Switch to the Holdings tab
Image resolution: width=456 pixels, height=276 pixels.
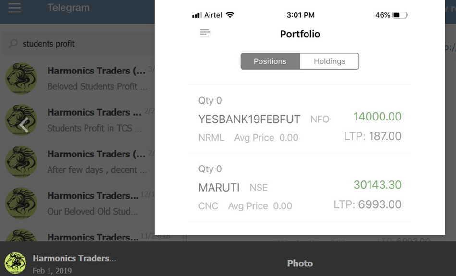(330, 61)
